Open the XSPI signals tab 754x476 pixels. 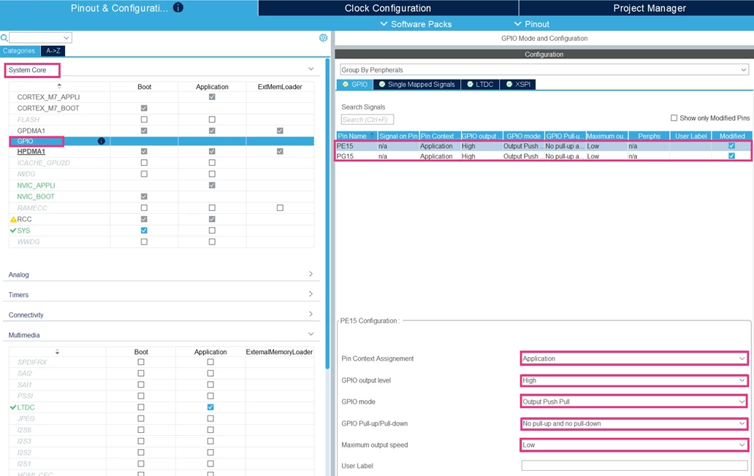point(519,85)
